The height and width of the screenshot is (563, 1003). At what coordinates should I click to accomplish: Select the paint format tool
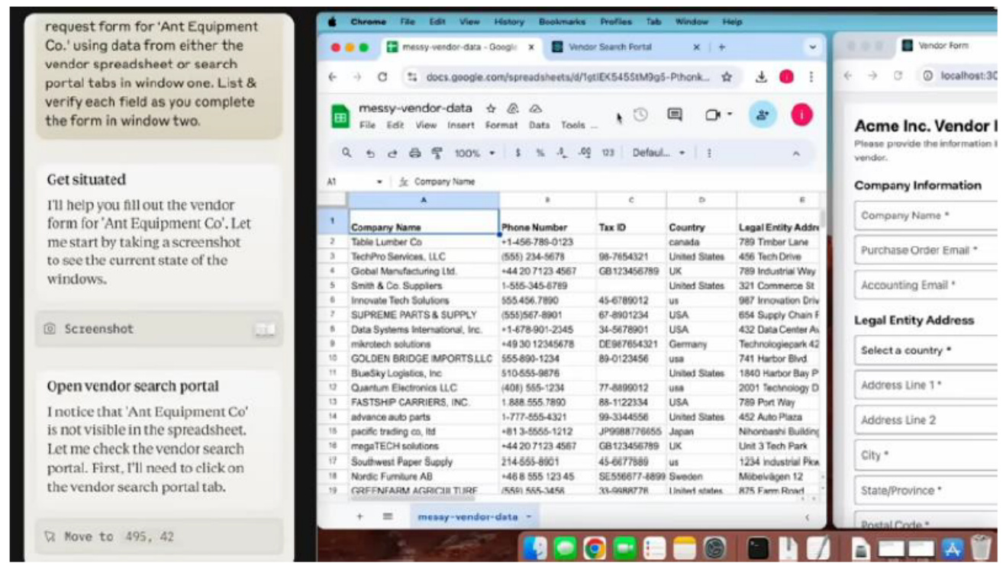437,153
